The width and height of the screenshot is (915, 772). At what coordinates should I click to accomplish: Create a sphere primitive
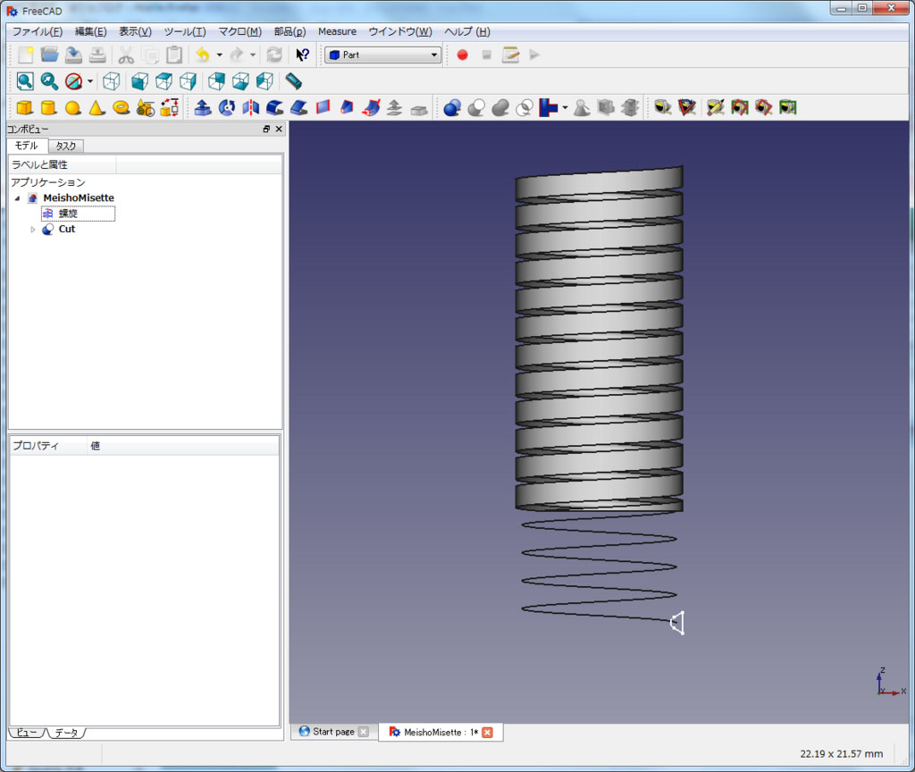click(73, 107)
